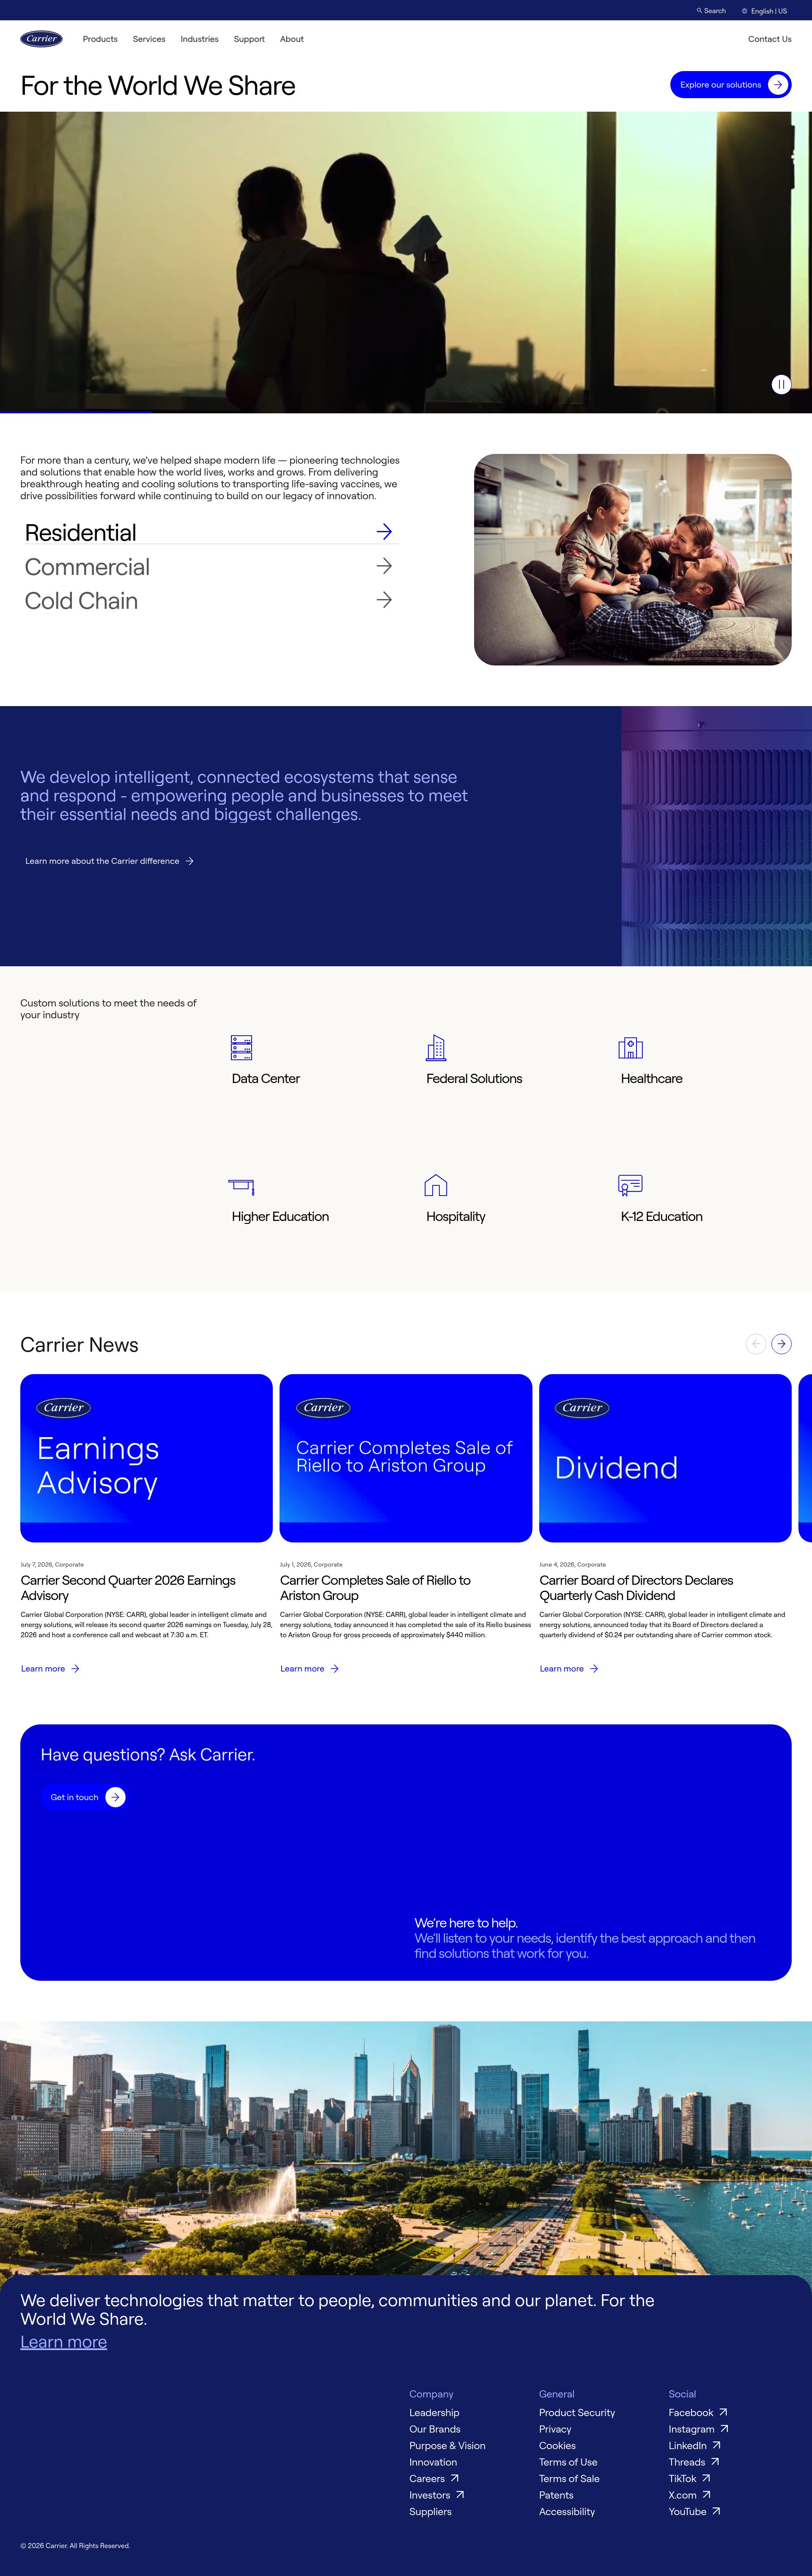
Task: Open the Earnings Advisory news card image
Action: [x=146, y=1458]
